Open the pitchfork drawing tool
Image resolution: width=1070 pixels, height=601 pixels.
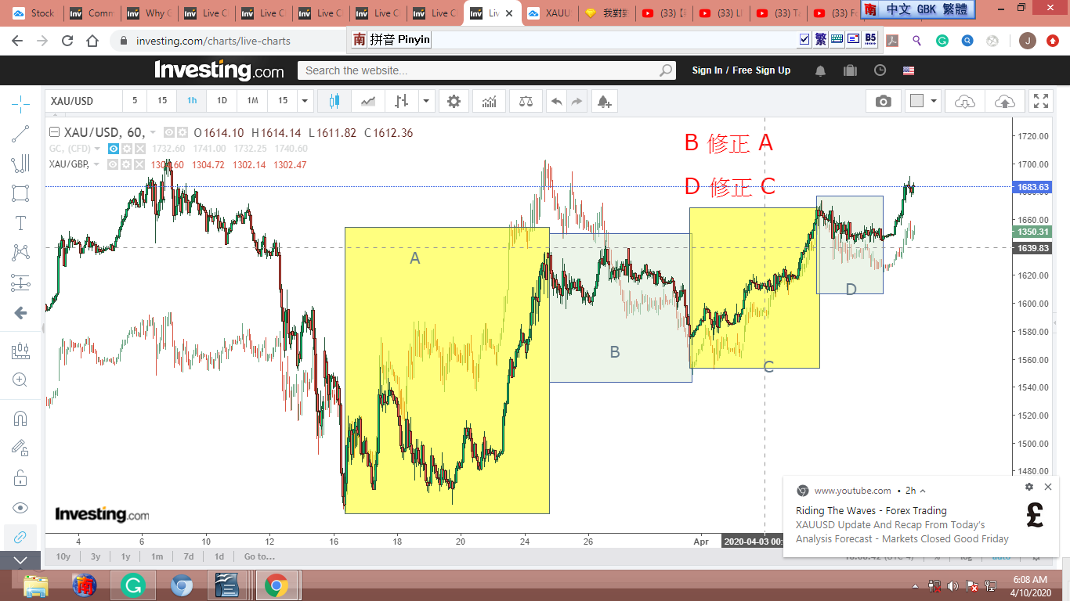coord(20,164)
